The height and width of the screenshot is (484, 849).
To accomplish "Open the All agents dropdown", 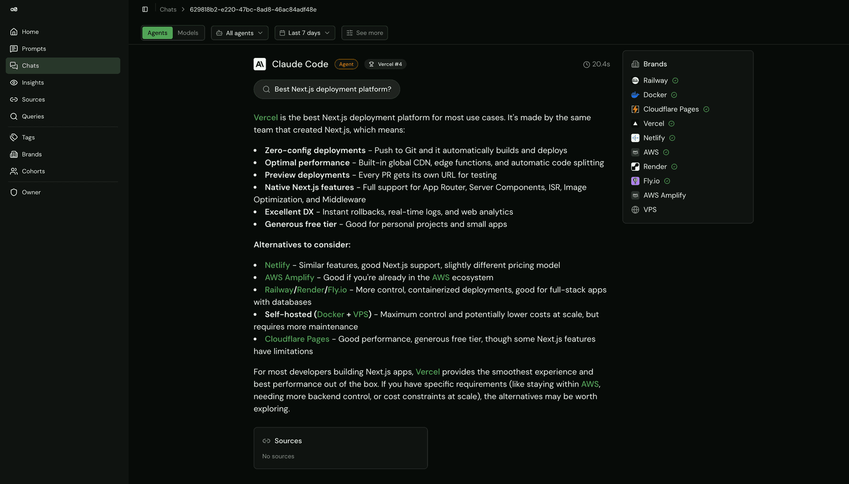I will (240, 33).
